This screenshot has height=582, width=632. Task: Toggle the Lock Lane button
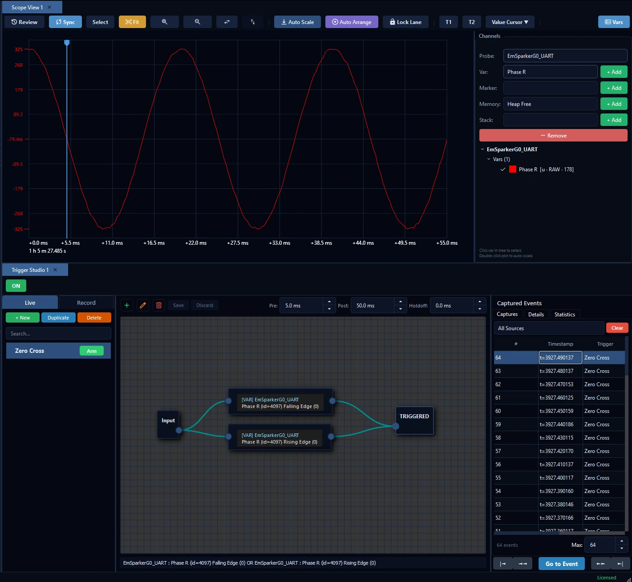click(405, 22)
